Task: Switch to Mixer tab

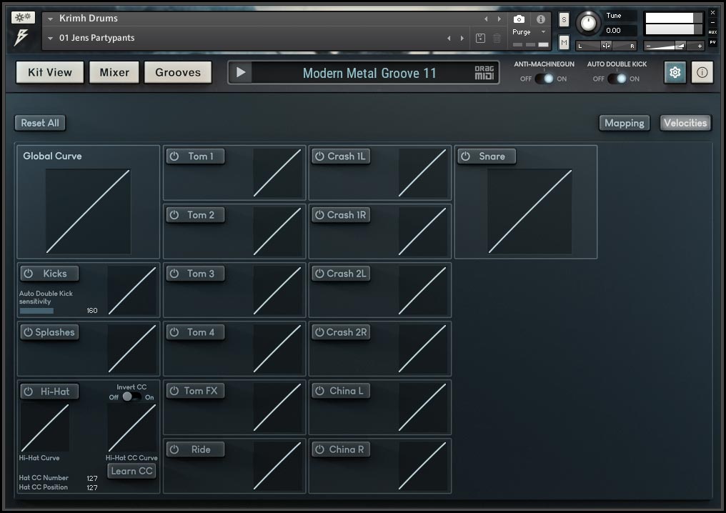Action: point(114,72)
